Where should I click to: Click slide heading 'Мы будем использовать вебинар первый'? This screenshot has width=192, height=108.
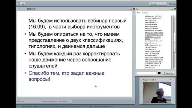tap(77, 21)
